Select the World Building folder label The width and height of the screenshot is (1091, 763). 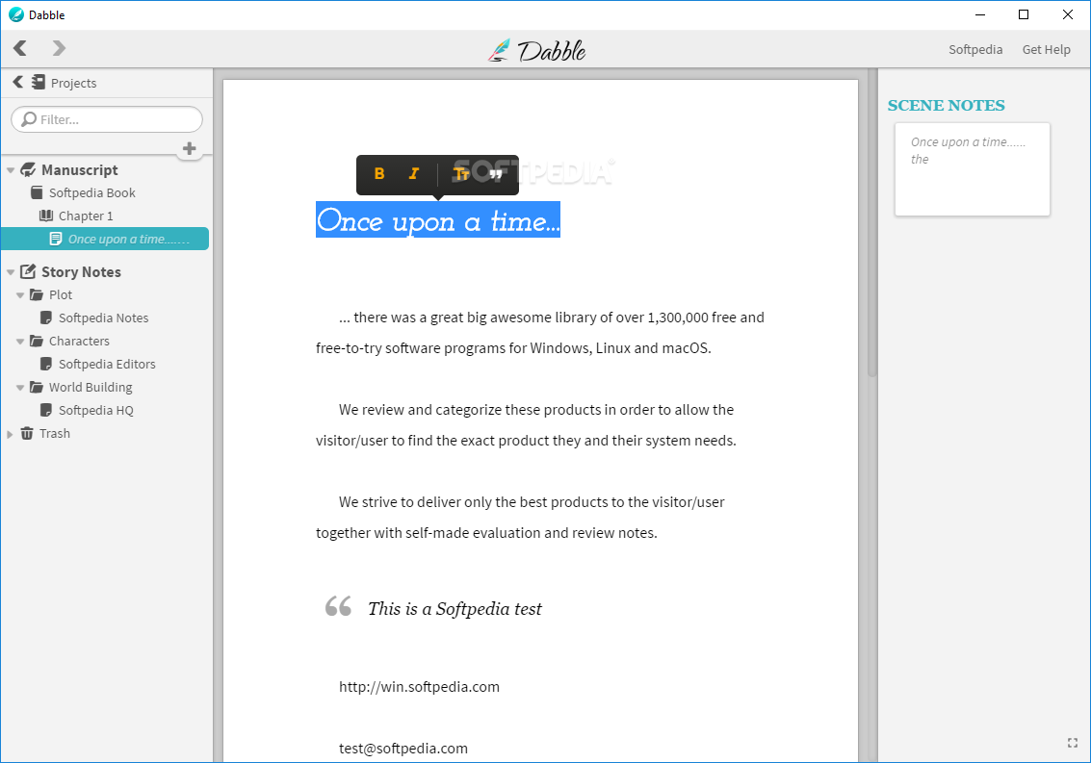pos(91,387)
